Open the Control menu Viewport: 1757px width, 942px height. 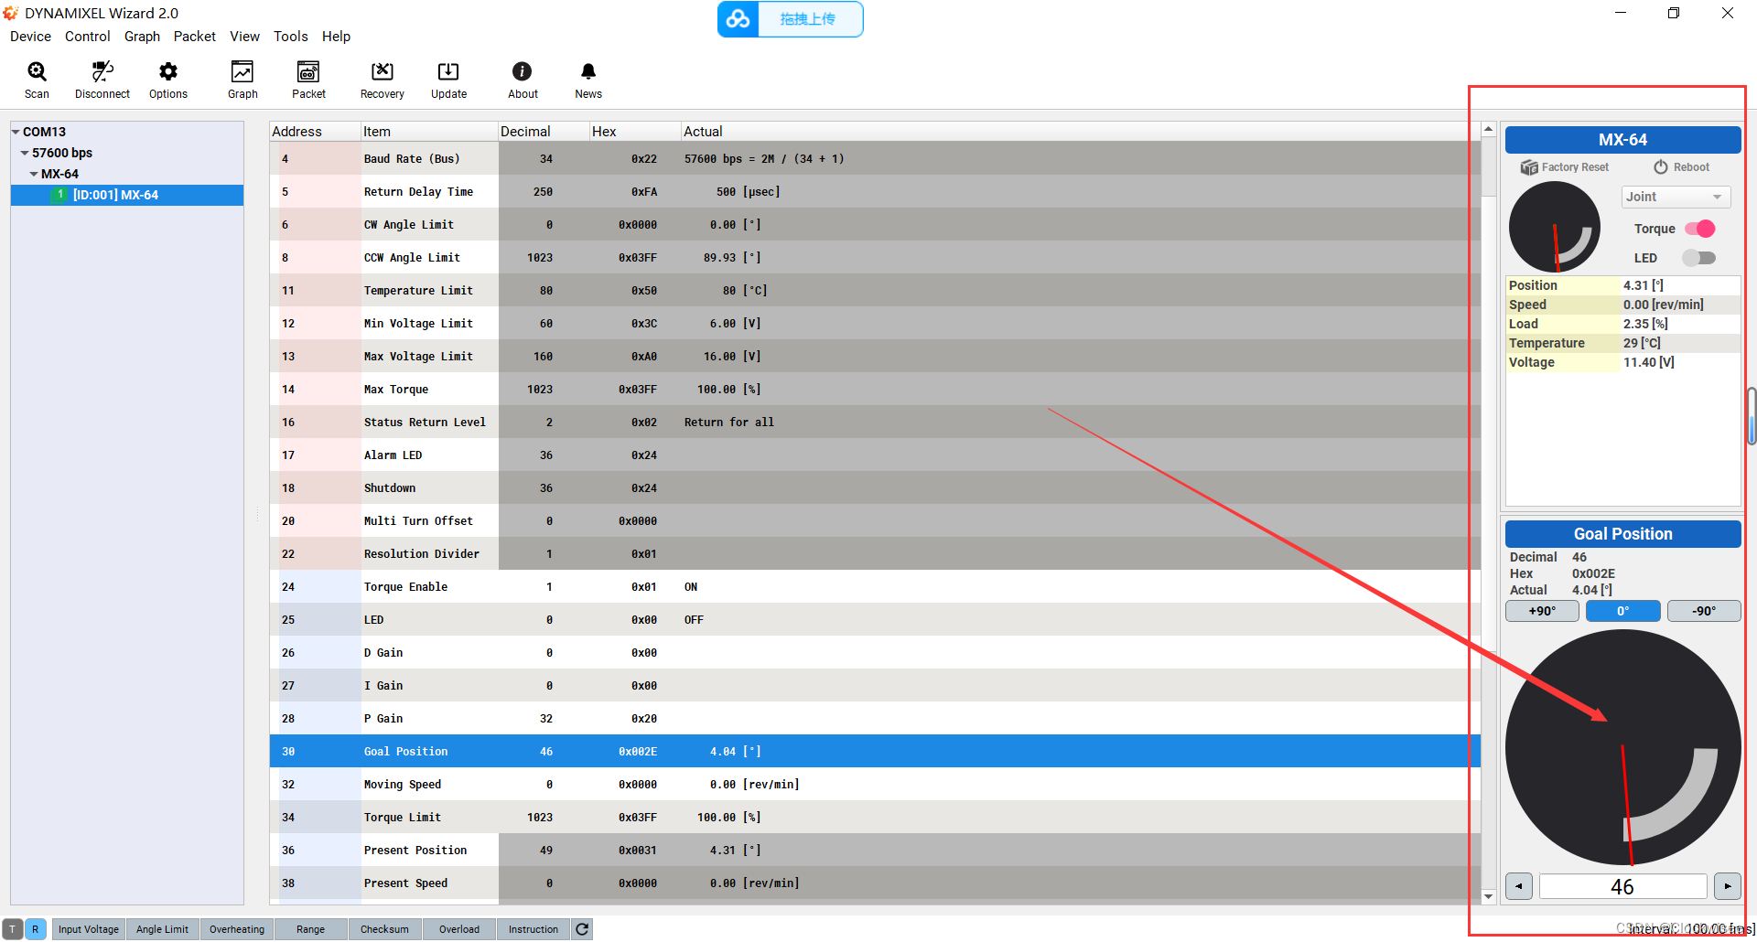(x=87, y=37)
